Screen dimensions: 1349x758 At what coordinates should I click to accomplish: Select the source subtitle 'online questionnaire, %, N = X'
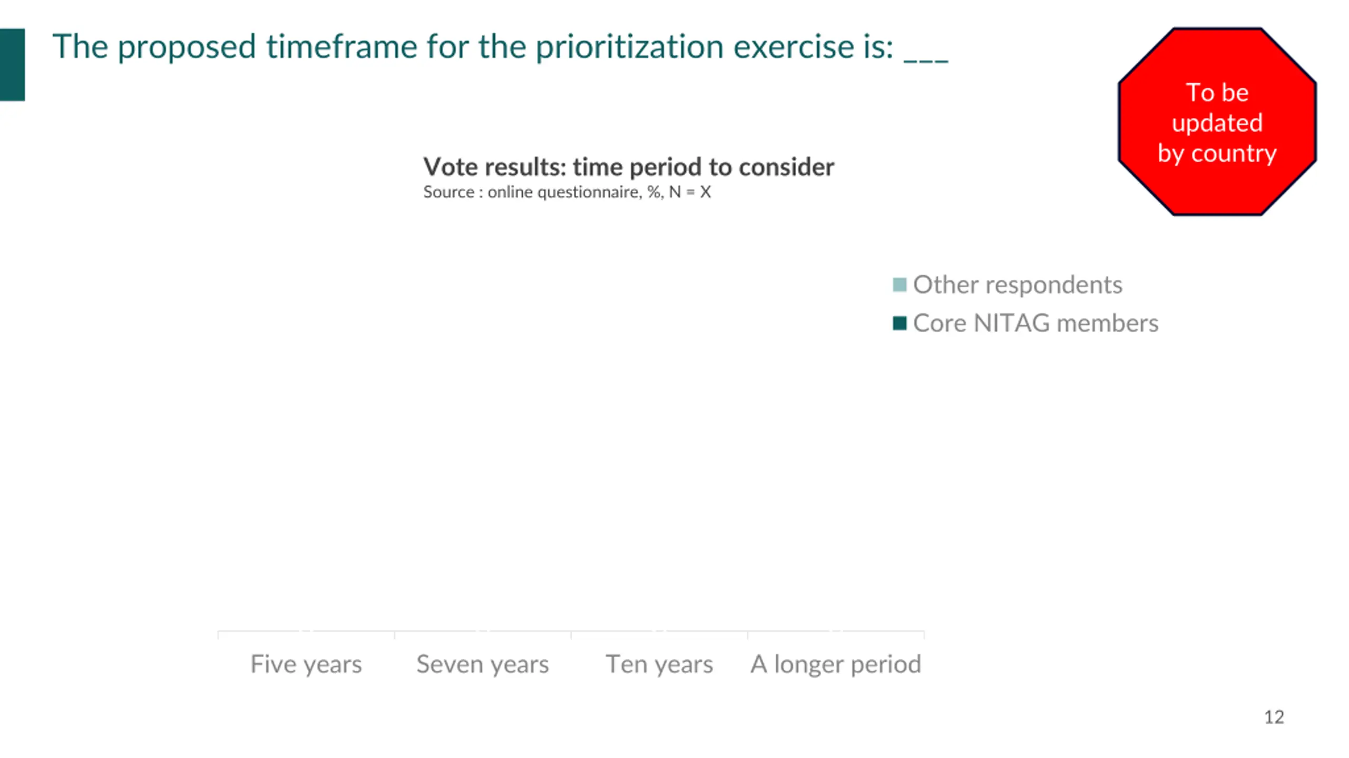click(x=567, y=192)
